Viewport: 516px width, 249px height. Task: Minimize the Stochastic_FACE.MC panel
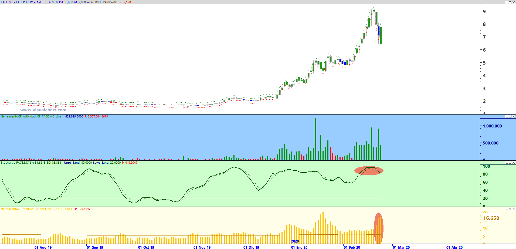(507, 163)
